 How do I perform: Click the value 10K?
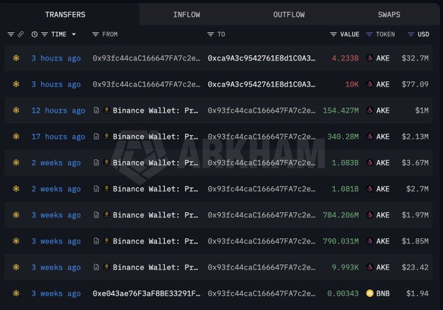pos(352,84)
